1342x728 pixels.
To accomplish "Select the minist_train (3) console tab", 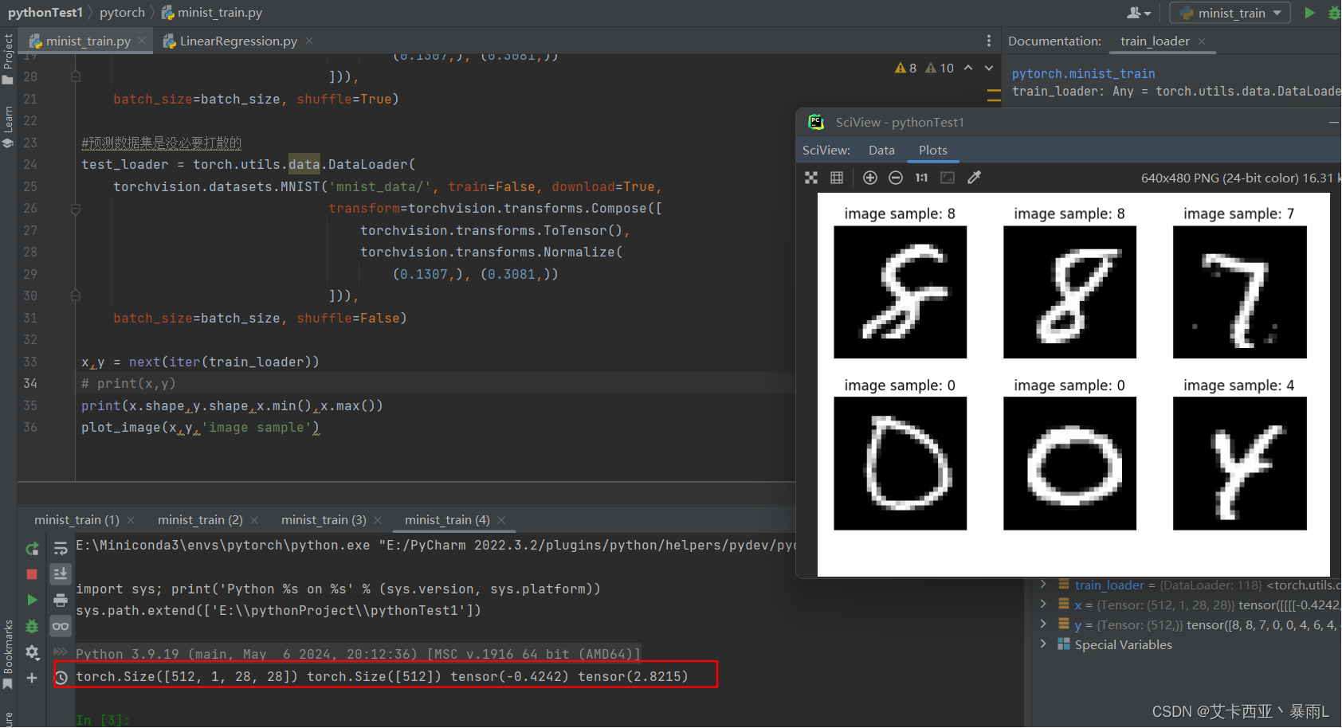I will coord(324,520).
